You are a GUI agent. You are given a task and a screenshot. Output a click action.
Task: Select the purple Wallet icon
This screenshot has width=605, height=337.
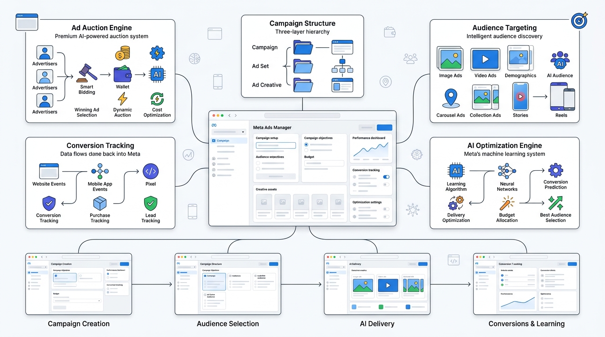(x=122, y=75)
